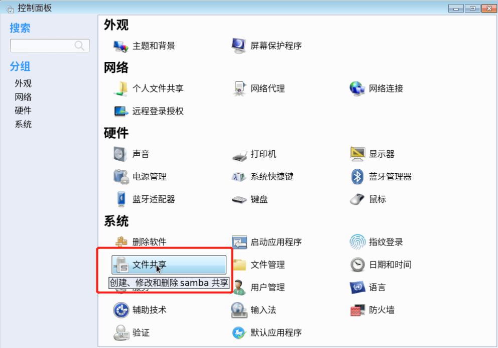Select the 外观 group in sidebar
Image resolution: width=498 pixels, height=348 pixels.
pos(23,83)
